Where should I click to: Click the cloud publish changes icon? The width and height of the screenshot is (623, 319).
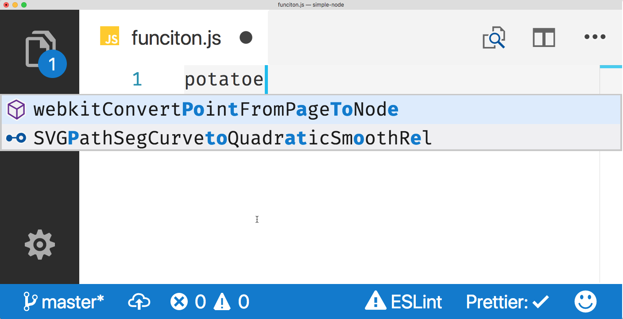tap(139, 302)
